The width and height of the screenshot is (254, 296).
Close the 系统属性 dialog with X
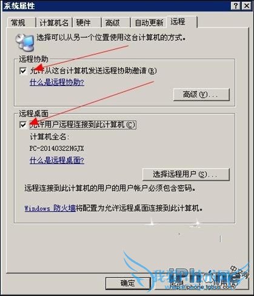pyautogui.click(x=247, y=5)
